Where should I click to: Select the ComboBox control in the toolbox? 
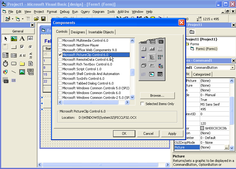click(5, 55)
